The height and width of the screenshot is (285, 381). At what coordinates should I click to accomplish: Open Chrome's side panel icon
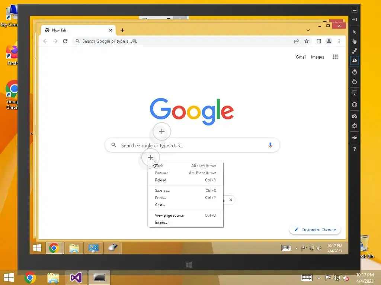[319, 41]
